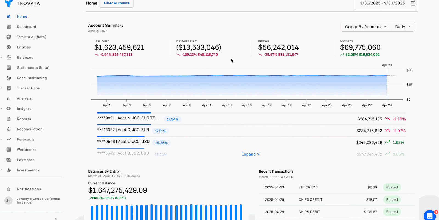
Task: Click the Cash Positioning target icon
Action: point(9,78)
